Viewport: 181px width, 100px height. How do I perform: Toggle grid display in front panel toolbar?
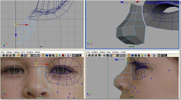pos(19,55)
